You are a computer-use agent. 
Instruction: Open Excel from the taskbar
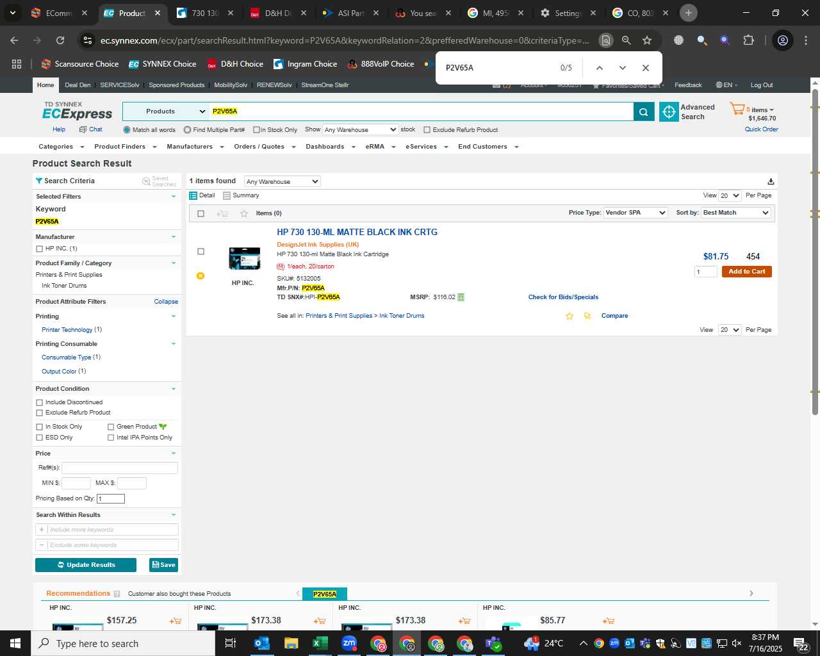pyautogui.click(x=320, y=643)
